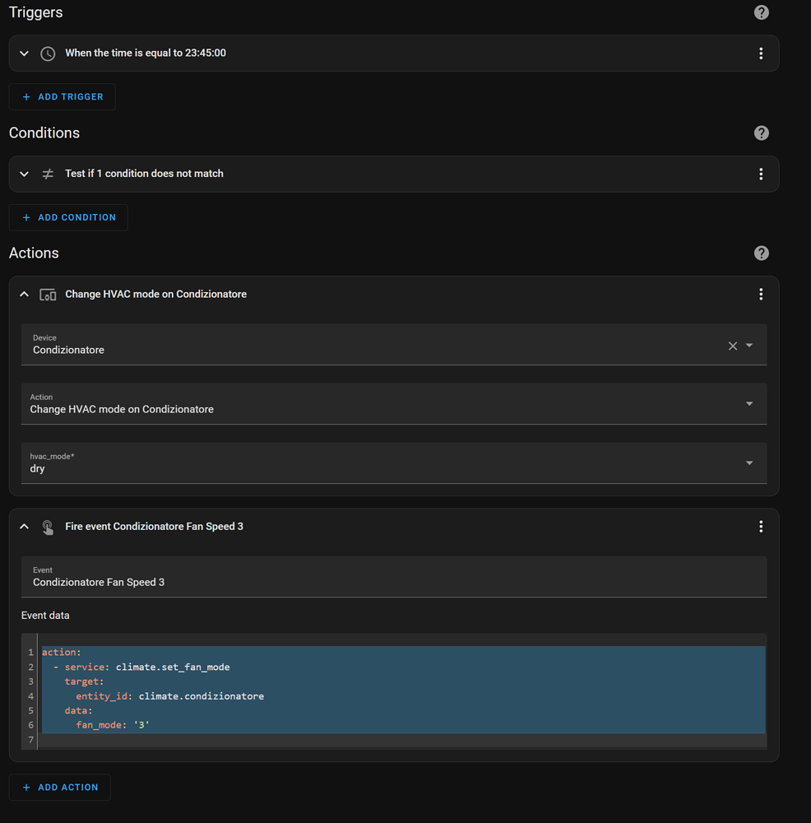Click the clock icon on the time trigger
The height and width of the screenshot is (823, 811).
pyautogui.click(x=47, y=53)
